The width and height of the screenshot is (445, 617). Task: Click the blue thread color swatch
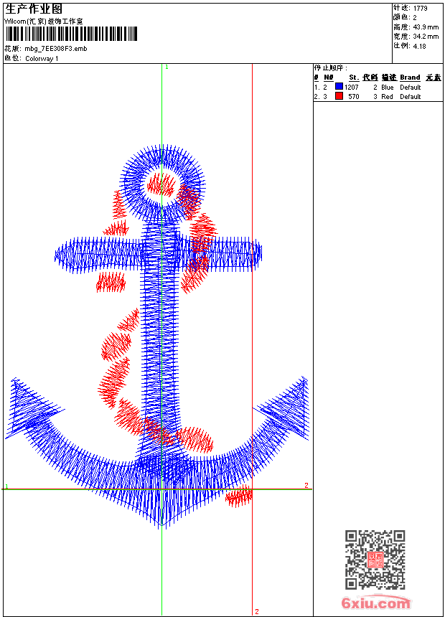(x=339, y=87)
